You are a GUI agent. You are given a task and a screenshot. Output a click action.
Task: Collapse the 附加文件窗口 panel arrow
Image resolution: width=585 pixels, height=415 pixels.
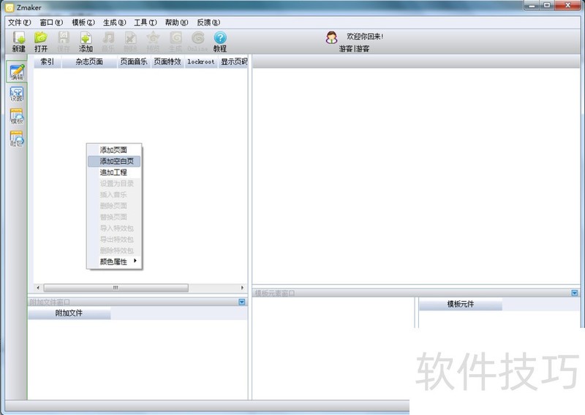pos(242,302)
